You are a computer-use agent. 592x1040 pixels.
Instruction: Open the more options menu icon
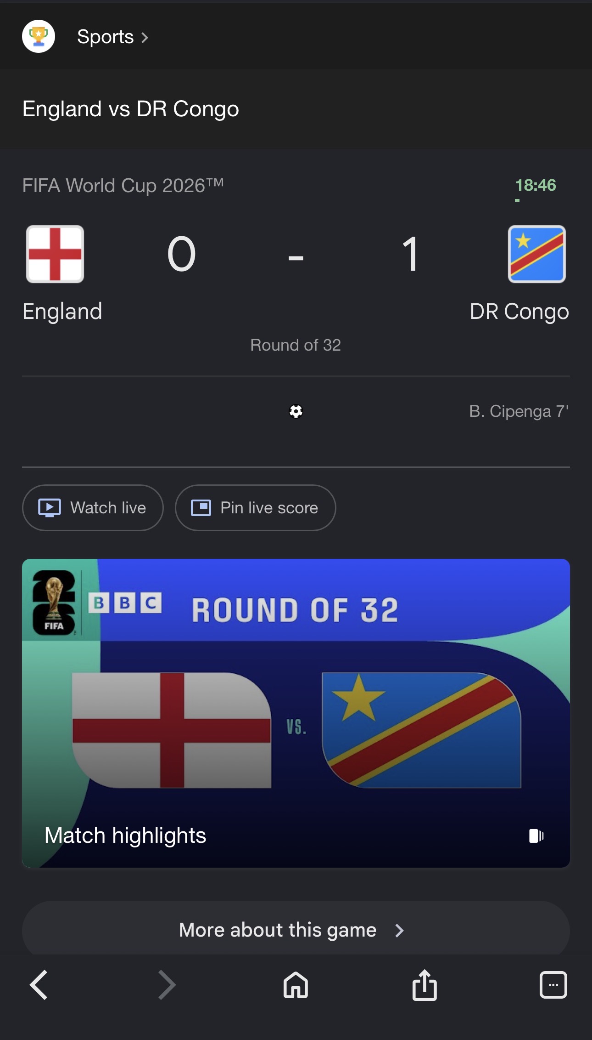553,985
